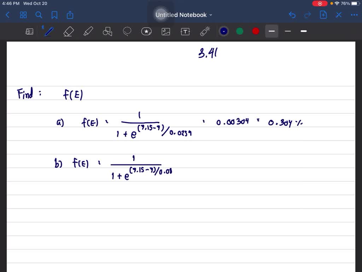Pick the Highlighter tool

[88, 31]
